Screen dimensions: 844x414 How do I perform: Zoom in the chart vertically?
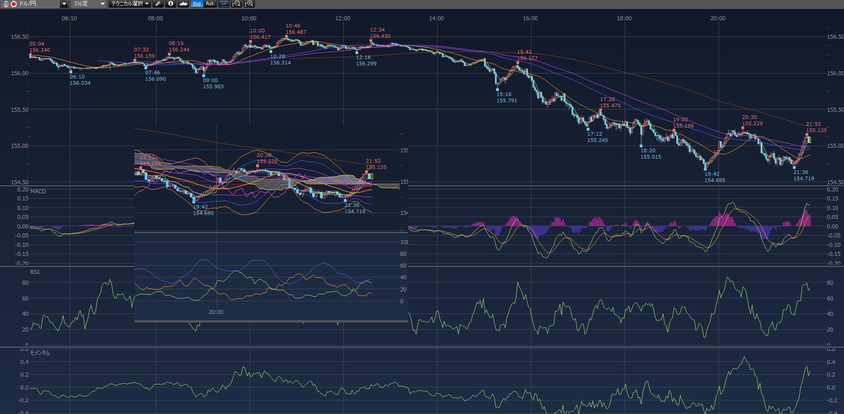[x=249, y=4]
